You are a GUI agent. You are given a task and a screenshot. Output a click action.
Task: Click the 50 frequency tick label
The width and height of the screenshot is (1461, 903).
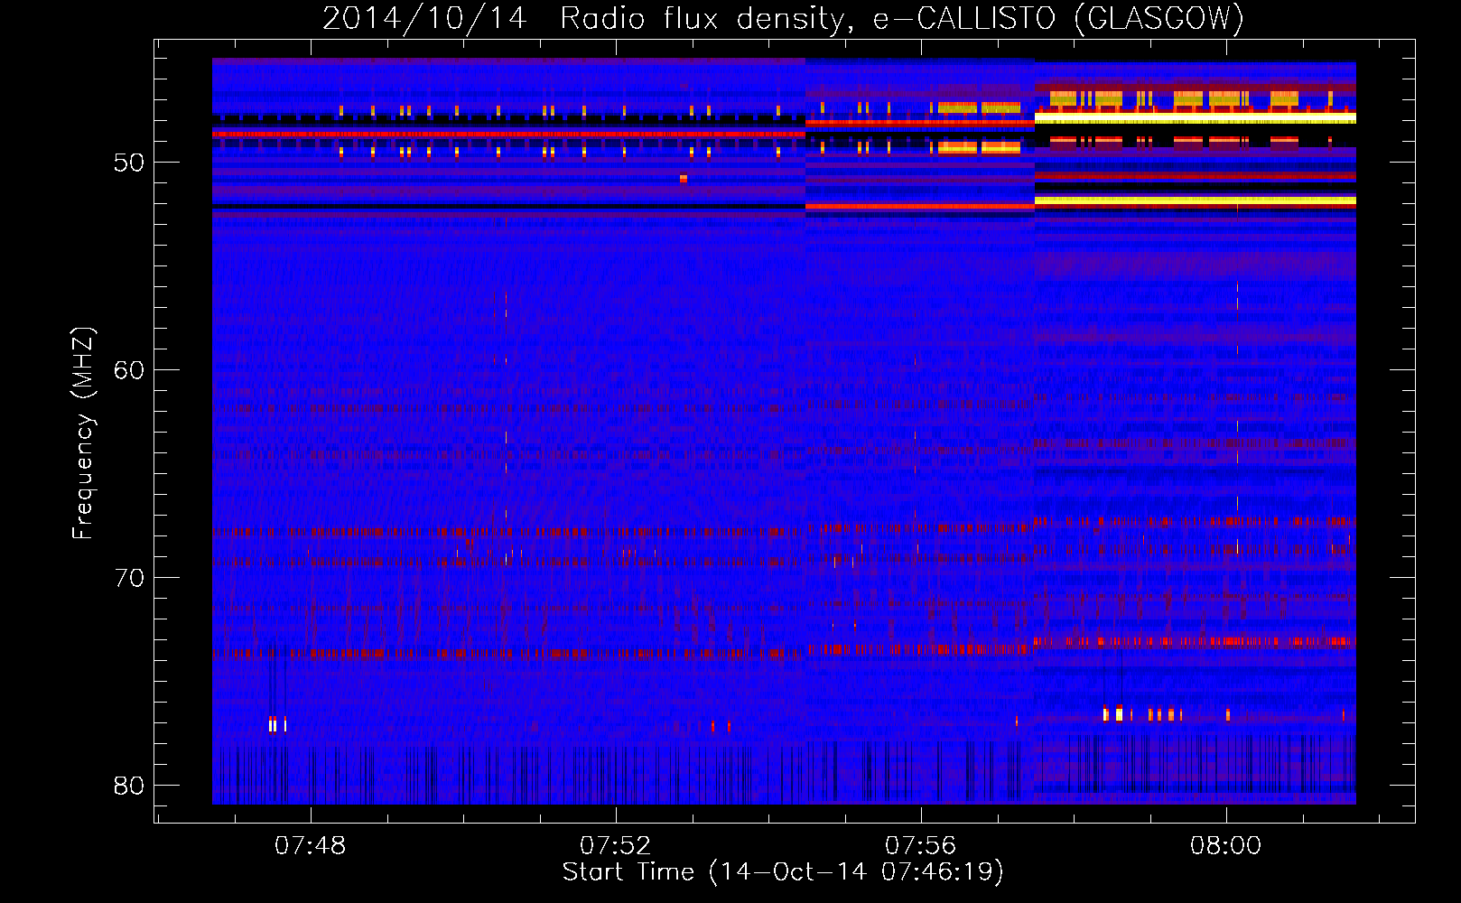[129, 163]
